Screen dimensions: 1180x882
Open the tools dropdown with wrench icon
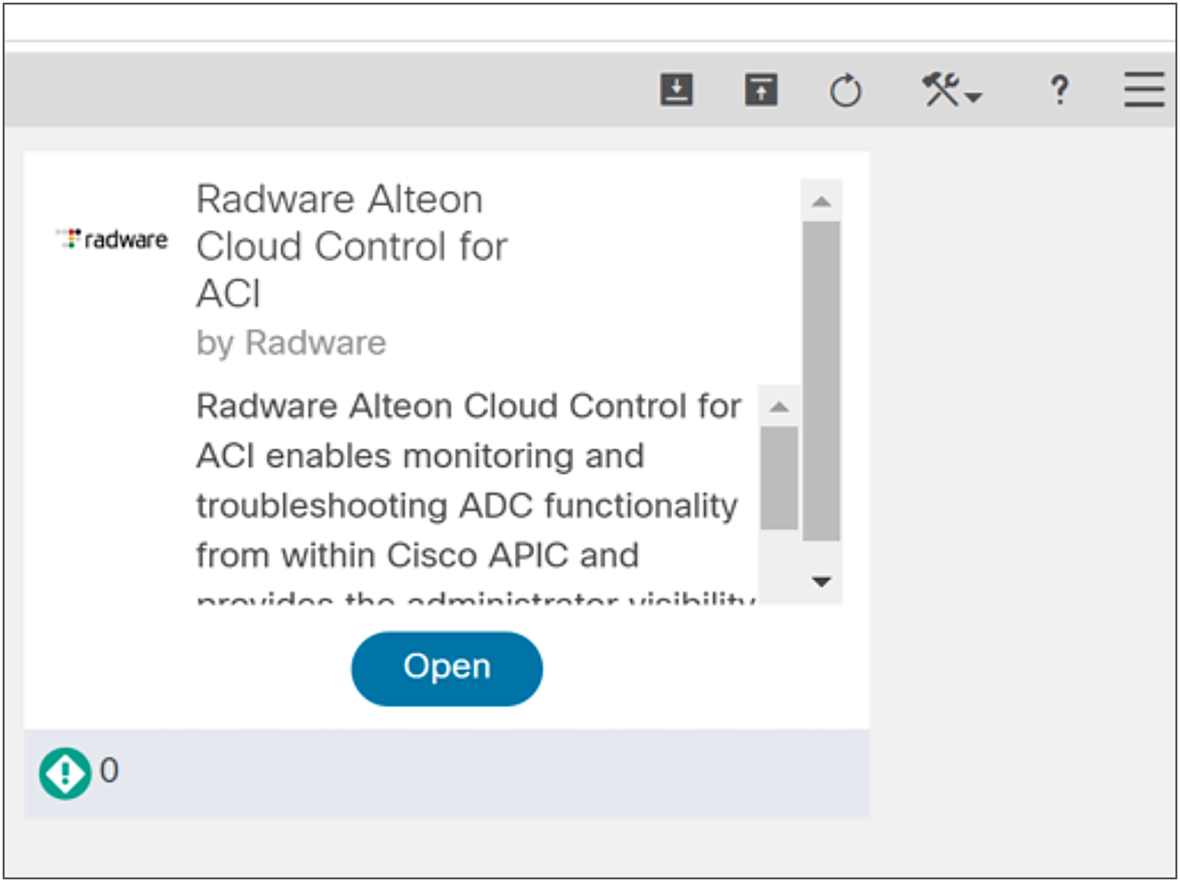pyautogui.click(x=951, y=90)
